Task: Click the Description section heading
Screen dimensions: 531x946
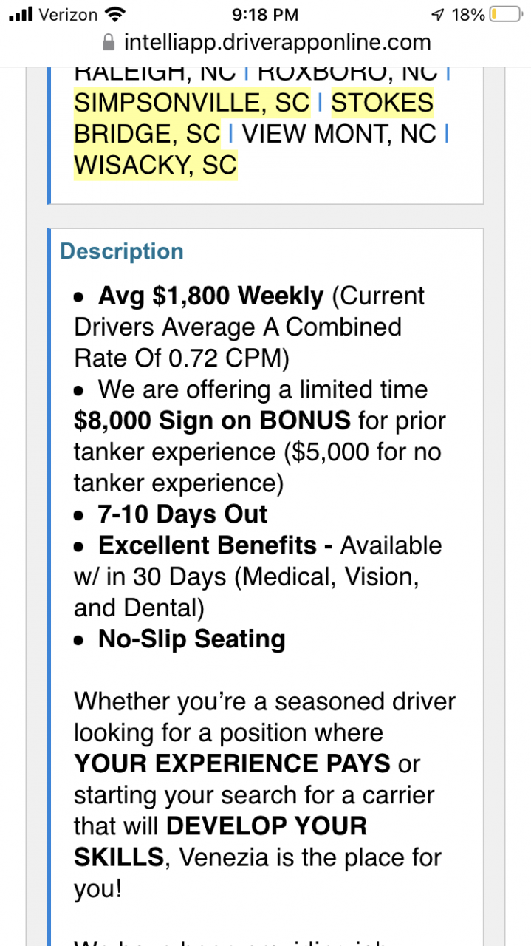Action: pos(122,251)
